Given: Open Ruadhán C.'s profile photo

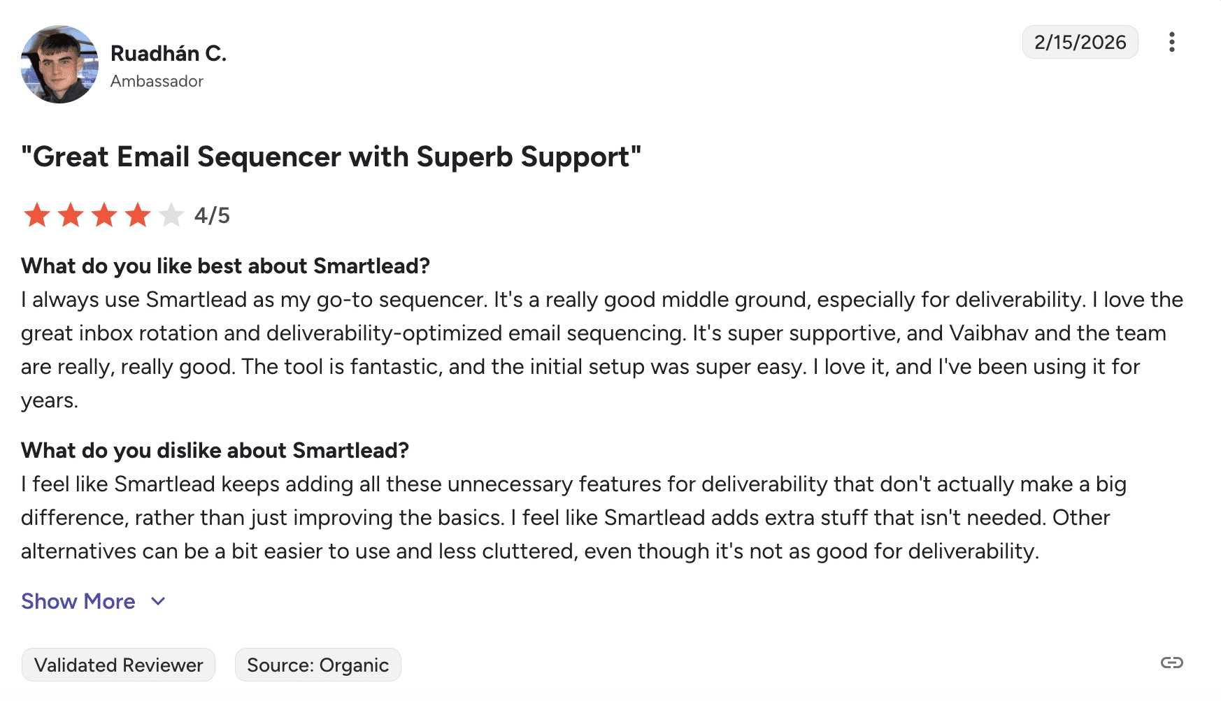Looking at the screenshot, I should [59, 64].
